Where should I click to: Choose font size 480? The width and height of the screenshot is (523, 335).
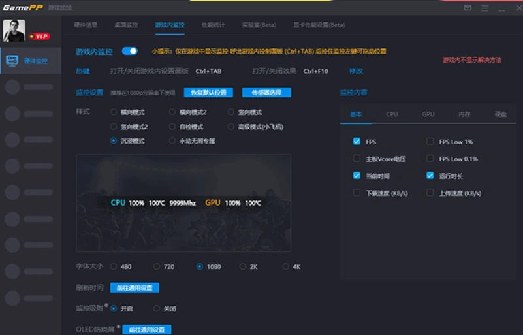pos(114,266)
